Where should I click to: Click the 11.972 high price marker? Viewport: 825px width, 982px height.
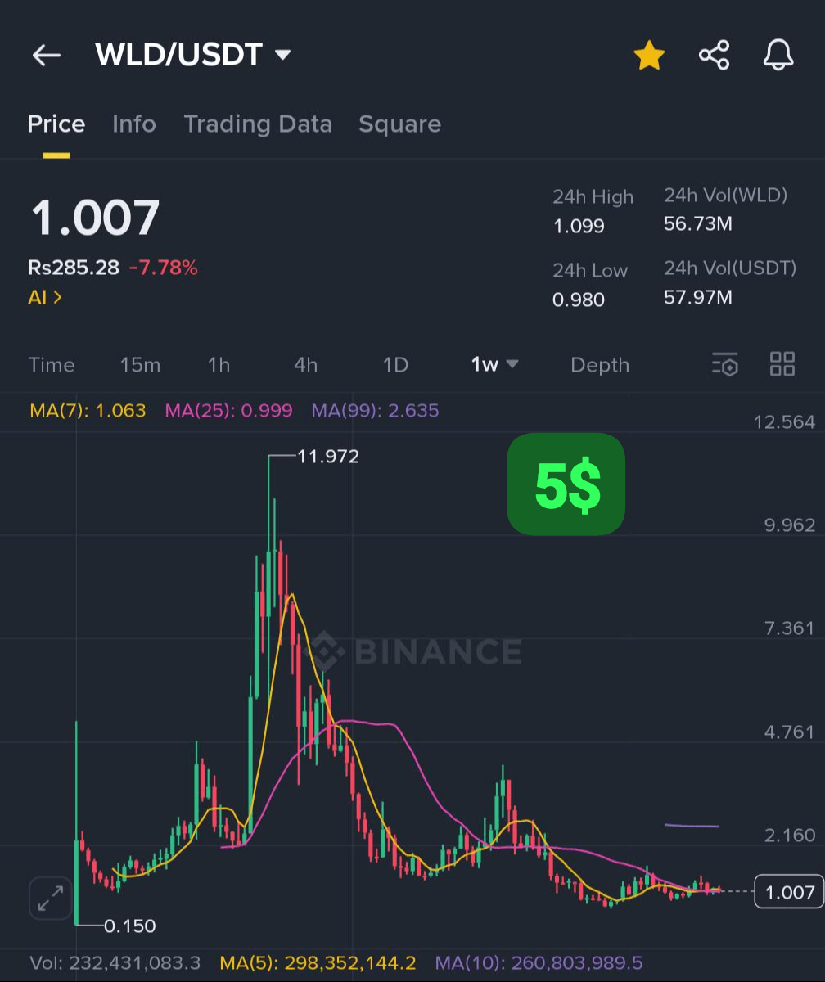pos(328,457)
